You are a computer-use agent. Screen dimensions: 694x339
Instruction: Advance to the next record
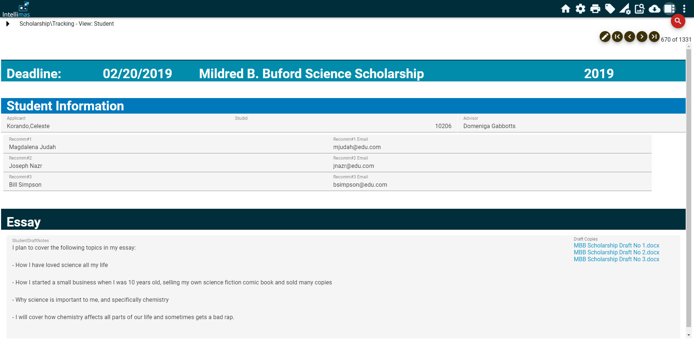[642, 37]
